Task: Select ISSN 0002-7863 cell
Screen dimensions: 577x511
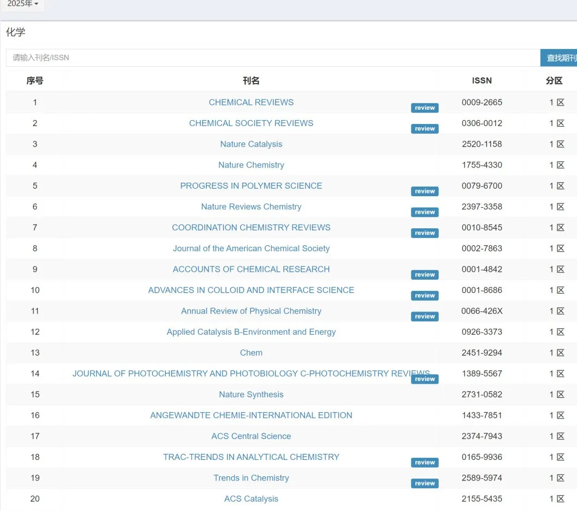Action: 482,248
